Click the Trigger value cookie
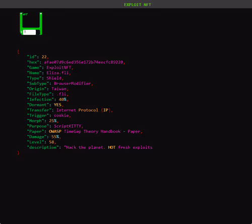 tap(61, 116)
